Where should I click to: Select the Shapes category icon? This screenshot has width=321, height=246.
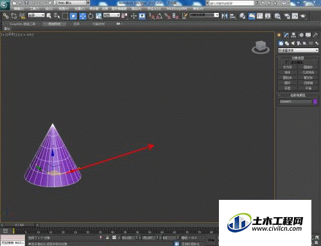pyautogui.click(x=287, y=44)
